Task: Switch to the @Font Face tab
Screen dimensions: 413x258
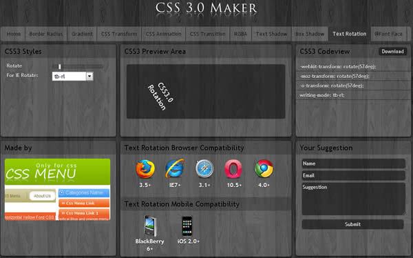Action: pyautogui.click(x=388, y=34)
